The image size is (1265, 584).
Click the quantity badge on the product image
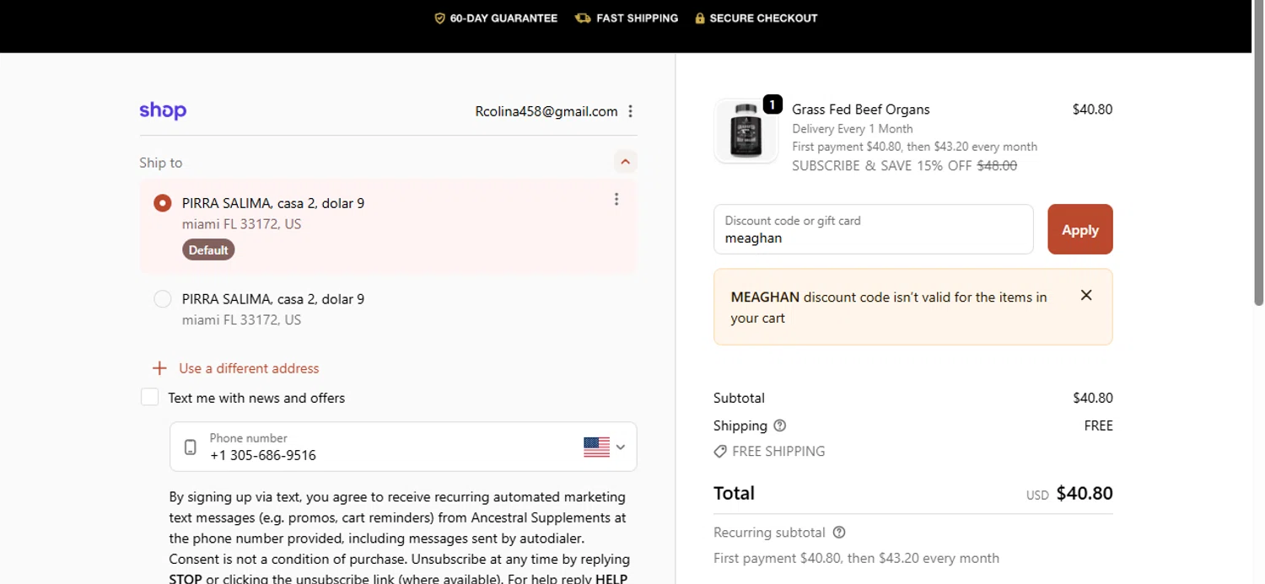[772, 104]
